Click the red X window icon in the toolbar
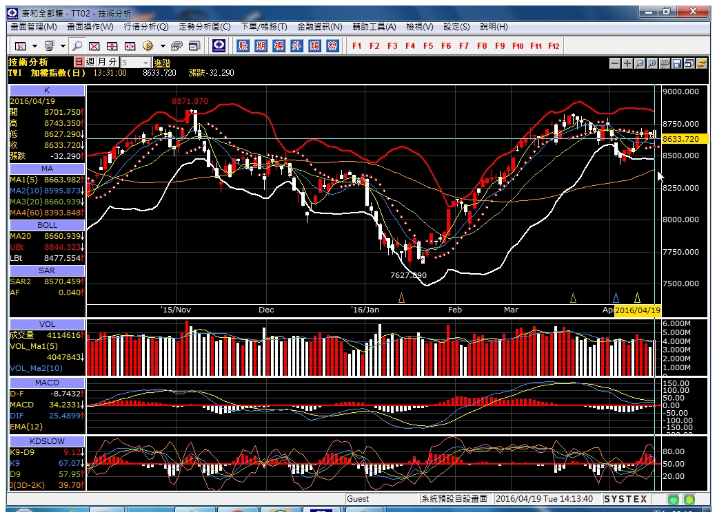This screenshot has height=512, width=717. click(x=94, y=46)
